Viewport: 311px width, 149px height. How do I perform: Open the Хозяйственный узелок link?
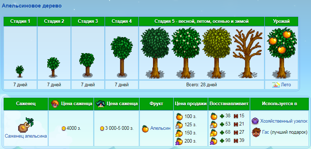pyautogui.click(x=284, y=121)
